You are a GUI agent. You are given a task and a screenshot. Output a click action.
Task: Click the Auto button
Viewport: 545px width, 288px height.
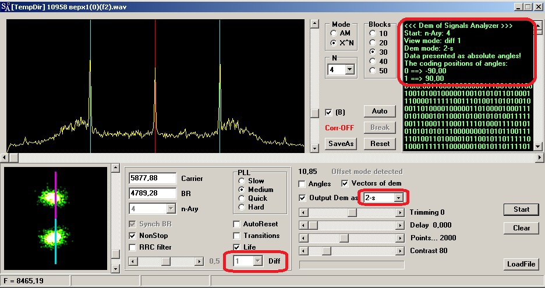point(380,111)
